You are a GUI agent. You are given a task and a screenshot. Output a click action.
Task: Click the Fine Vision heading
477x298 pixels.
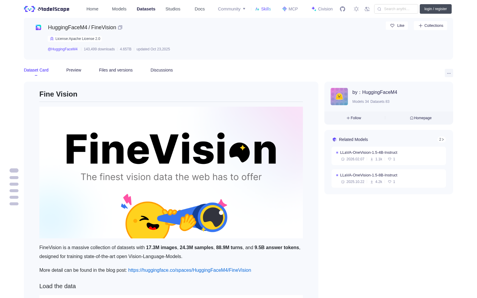(58, 94)
